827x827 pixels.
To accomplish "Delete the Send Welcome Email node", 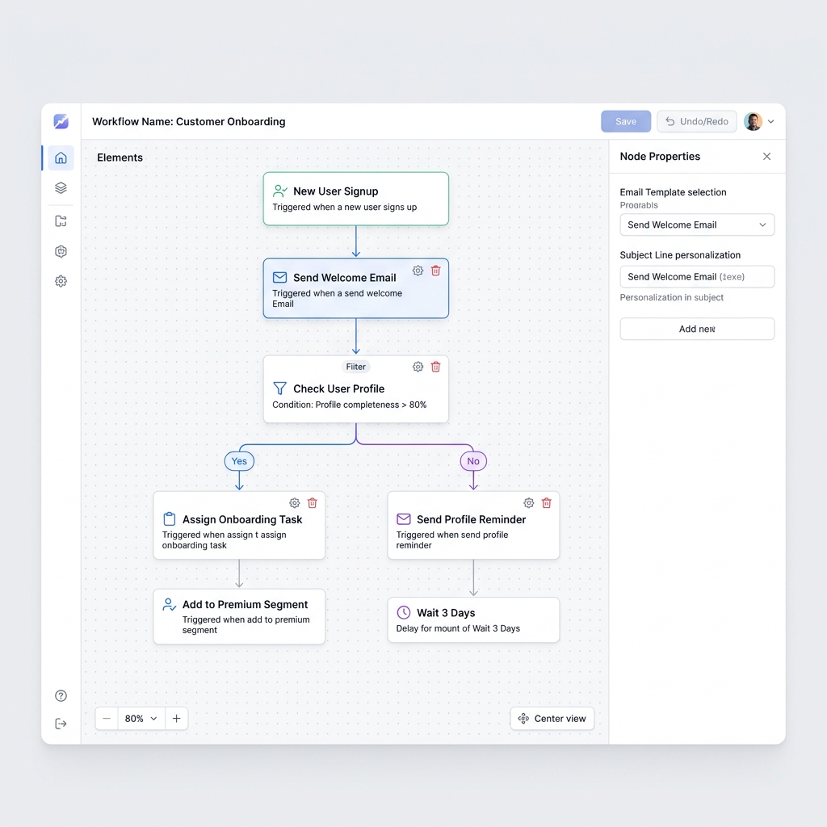I will tap(435, 271).
